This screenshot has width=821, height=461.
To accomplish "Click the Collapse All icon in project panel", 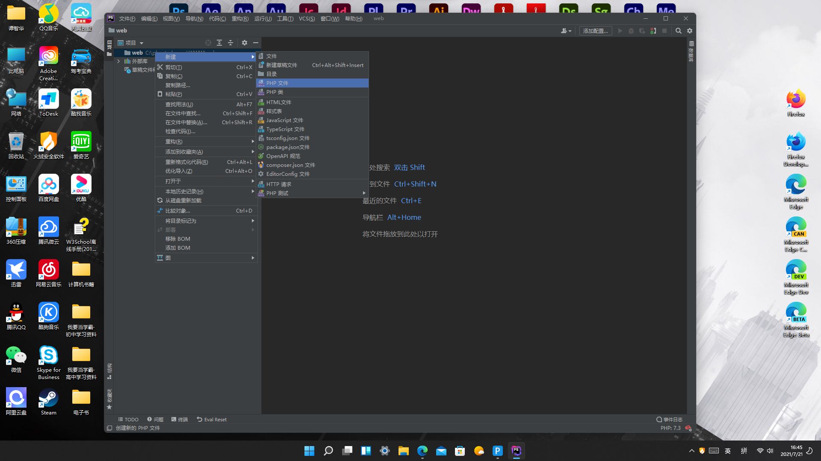I will click(x=230, y=43).
